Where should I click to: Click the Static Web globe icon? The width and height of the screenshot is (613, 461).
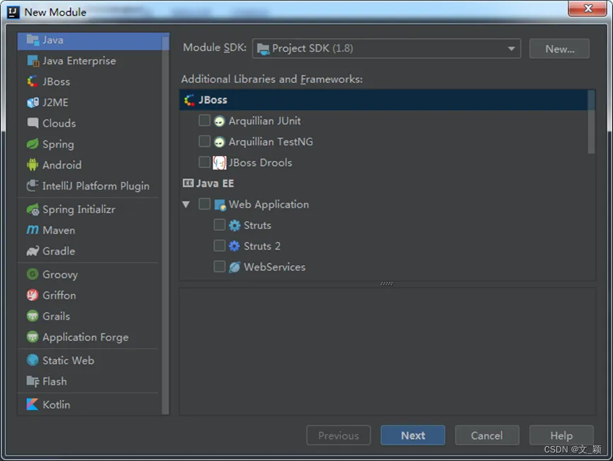pyautogui.click(x=33, y=360)
